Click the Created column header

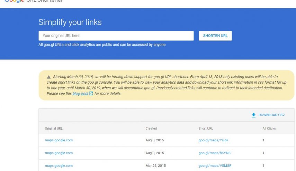coord(151,129)
